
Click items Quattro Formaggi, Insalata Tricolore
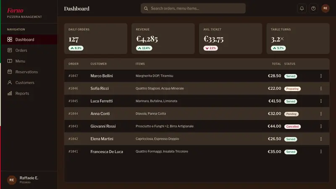pos(162,151)
